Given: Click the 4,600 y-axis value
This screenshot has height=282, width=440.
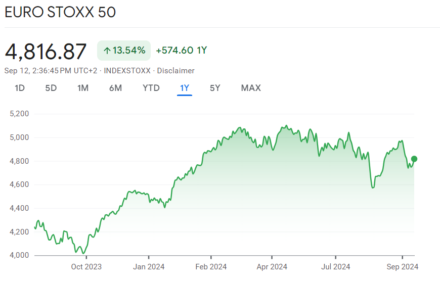Looking at the screenshot, I should 19,184.
